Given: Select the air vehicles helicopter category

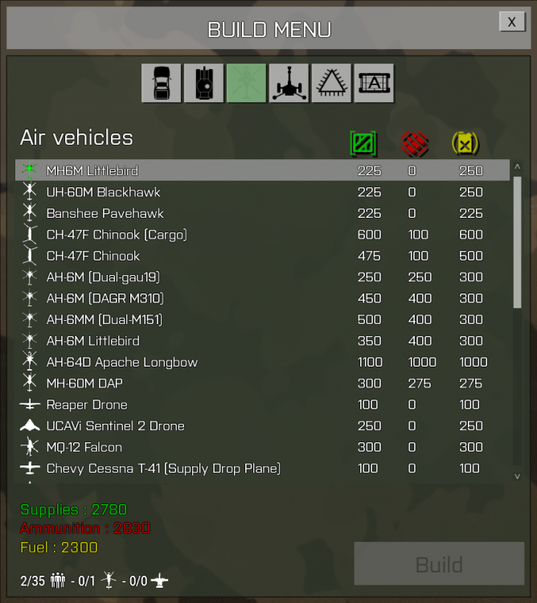Looking at the screenshot, I should coord(247,83).
